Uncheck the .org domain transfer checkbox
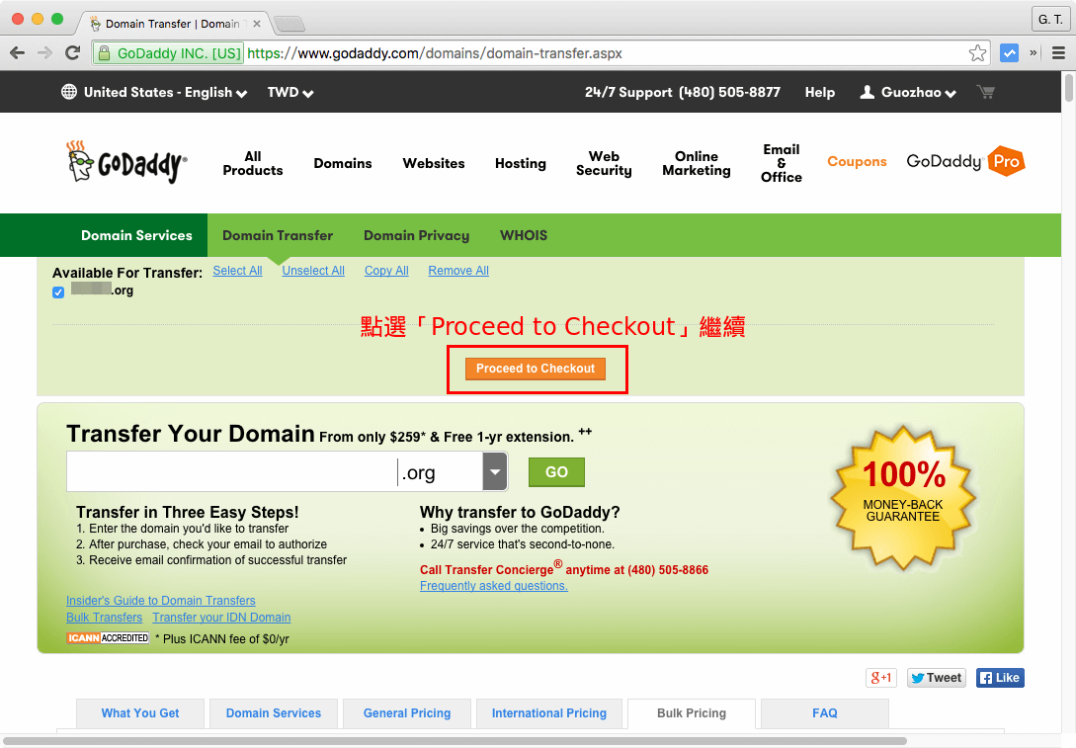Viewport: 1076px width, 748px height. pyautogui.click(x=57, y=291)
